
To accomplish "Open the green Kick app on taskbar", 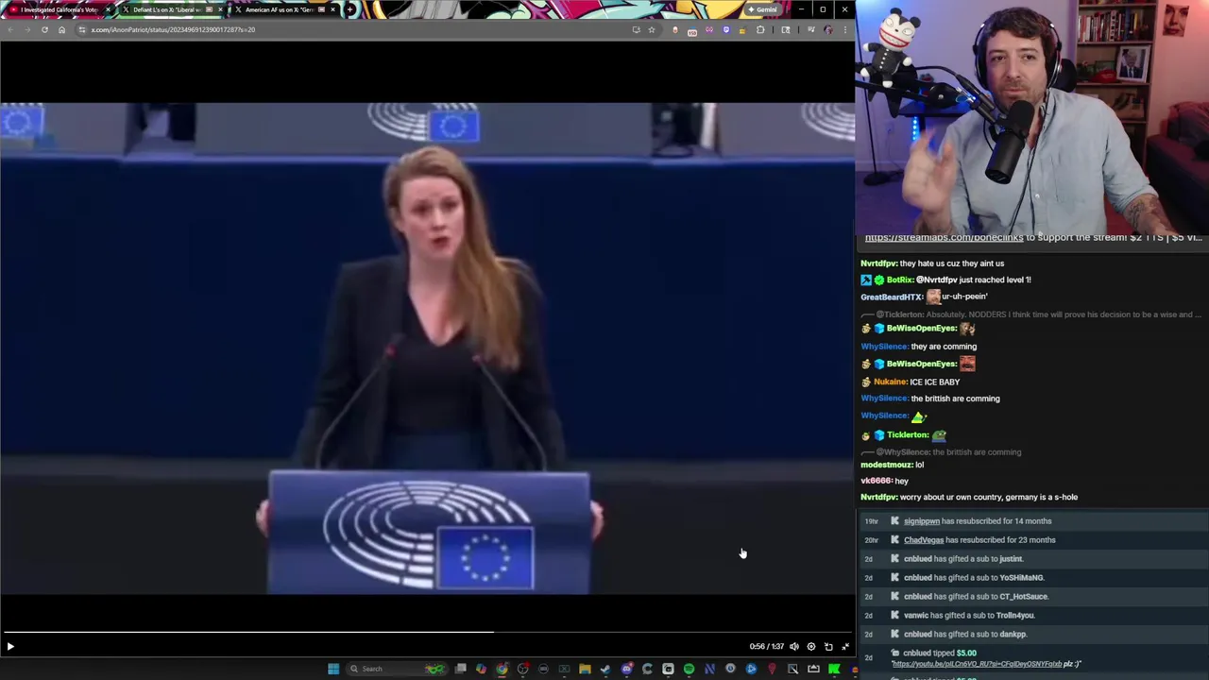I will tap(834, 669).
